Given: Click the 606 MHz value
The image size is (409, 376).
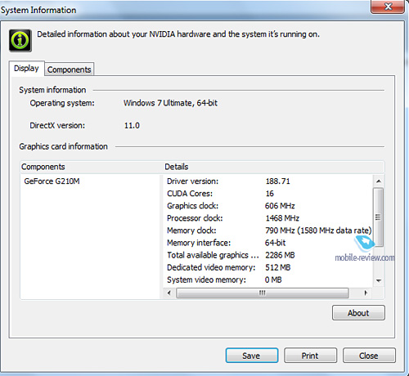Looking at the screenshot, I should pyautogui.click(x=280, y=206).
